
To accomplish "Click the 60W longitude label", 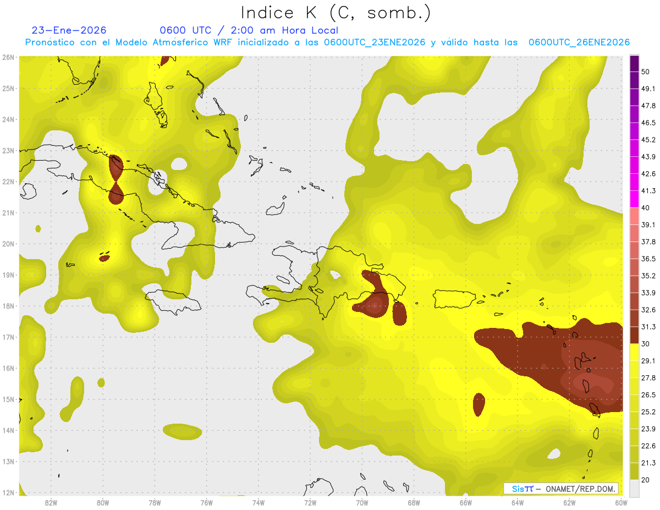I will point(621,502).
